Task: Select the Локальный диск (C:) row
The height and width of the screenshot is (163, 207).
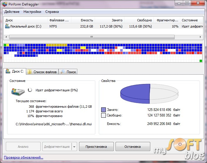Action: [x=103, y=26]
